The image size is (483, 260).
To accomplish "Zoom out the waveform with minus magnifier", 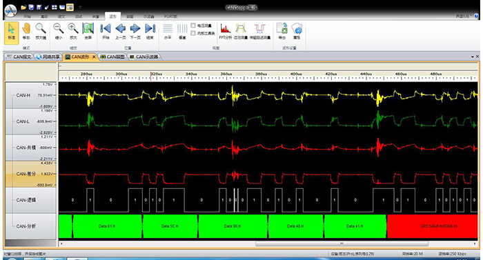I will tap(58, 32).
